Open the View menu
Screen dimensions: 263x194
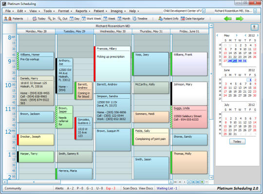pyautogui.click(x=35, y=11)
